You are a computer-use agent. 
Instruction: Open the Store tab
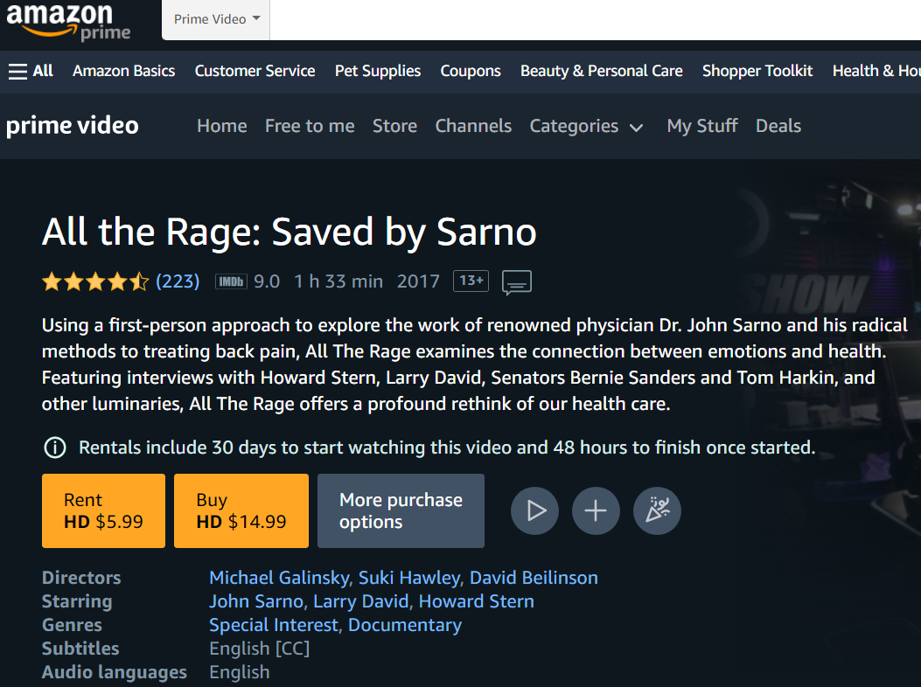[x=394, y=126]
